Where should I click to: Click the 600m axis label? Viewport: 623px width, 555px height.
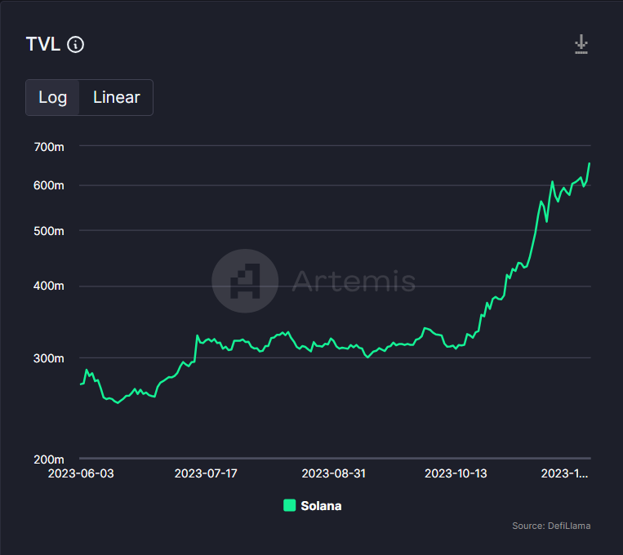(49, 185)
